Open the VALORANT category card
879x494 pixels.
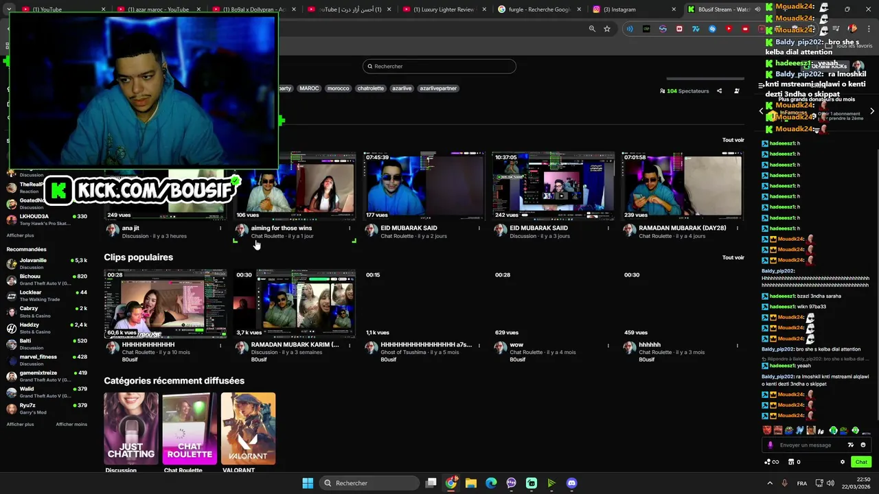(249, 428)
